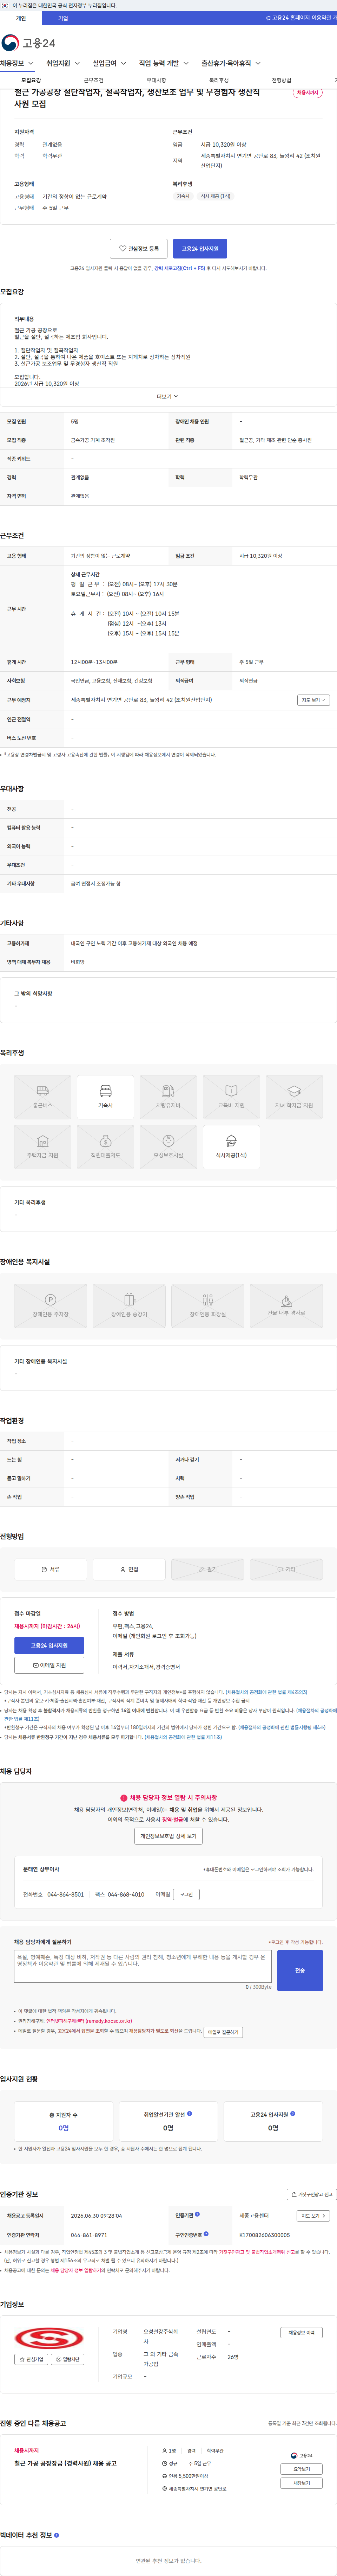Open 지도 보기 next to 근무 예정지
Screen dimensions: 337x2576
(x=313, y=700)
